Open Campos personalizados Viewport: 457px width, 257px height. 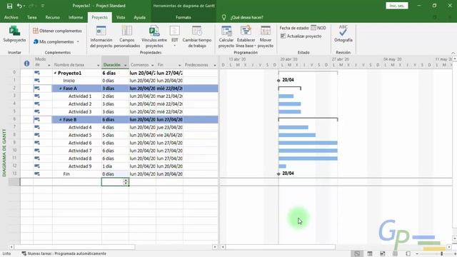127,37
